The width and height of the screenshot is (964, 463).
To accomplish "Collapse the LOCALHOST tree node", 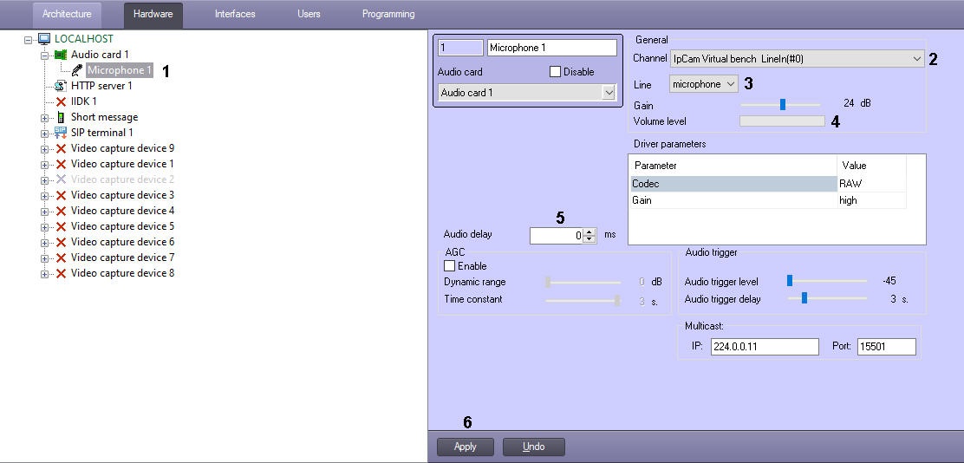I will pos(29,39).
